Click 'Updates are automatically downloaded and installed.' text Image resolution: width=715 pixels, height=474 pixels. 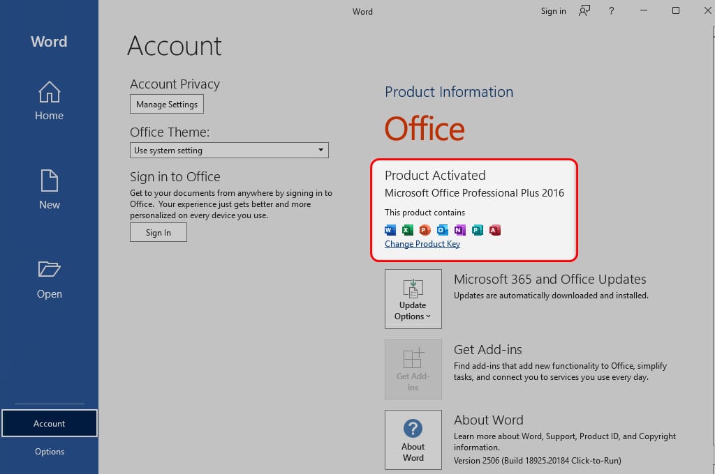pos(551,296)
